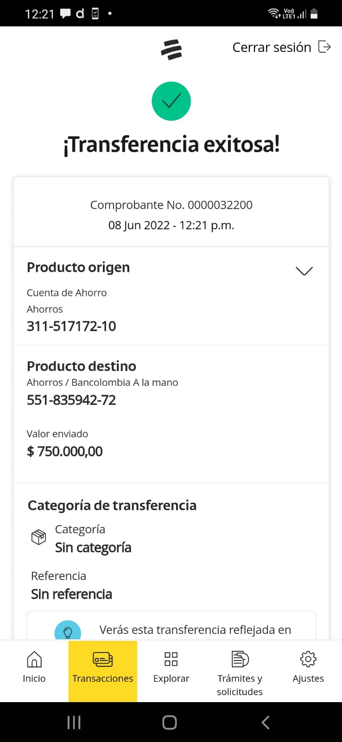Tap the origin account number 311-517172-10
Screen dimensions: 342x742
coord(71,326)
